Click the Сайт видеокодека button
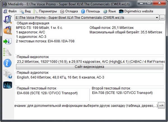This screenshot has height=122, width=168. pyautogui.click(x=89, y=67)
